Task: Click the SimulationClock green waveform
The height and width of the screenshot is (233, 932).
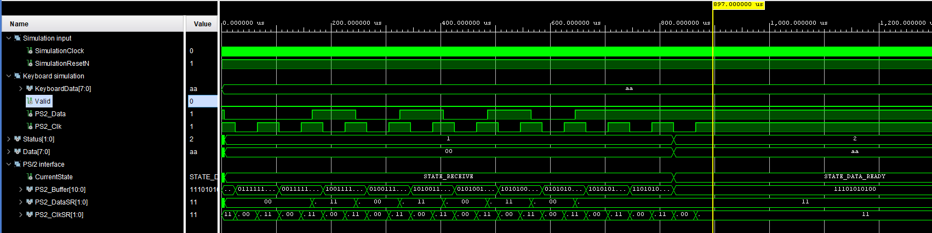Action: pyautogui.click(x=576, y=52)
